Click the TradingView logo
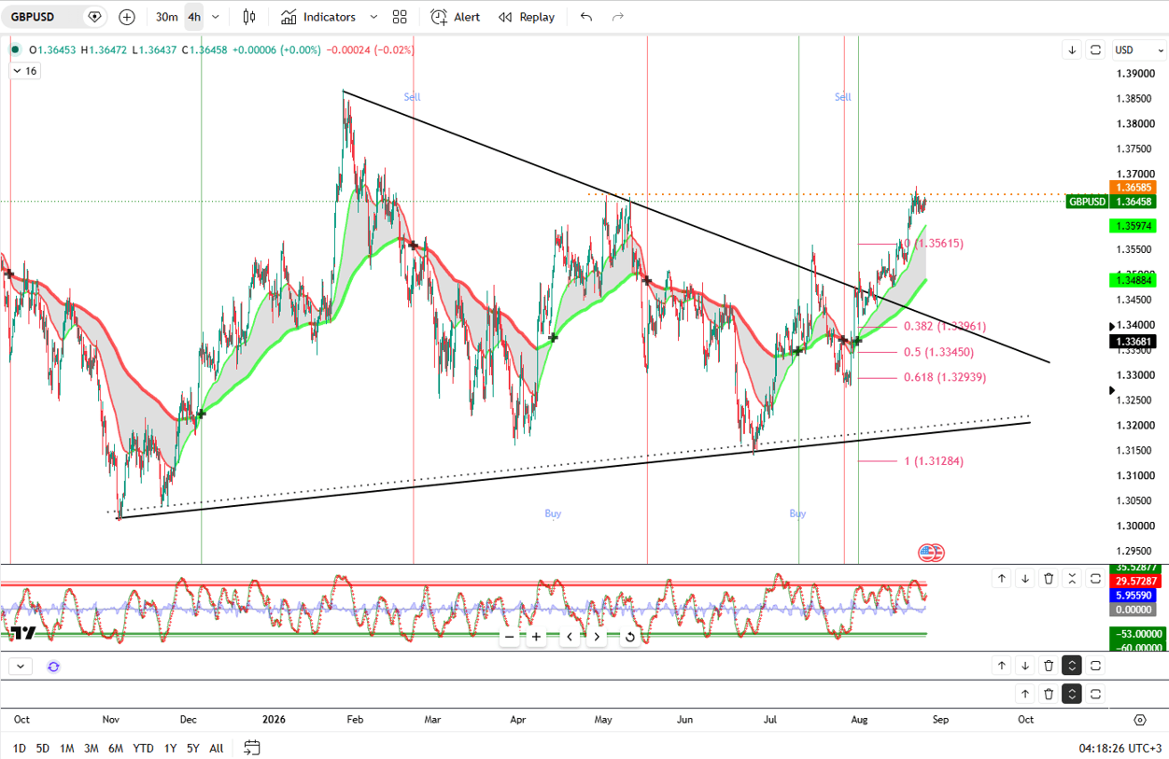The width and height of the screenshot is (1169, 759). (x=22, y=634)
